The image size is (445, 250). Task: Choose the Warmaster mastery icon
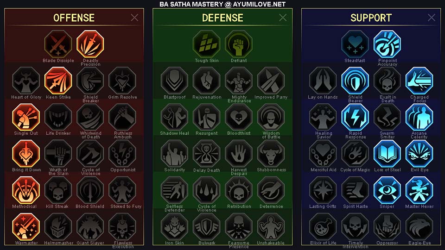[x=26, y=227]
